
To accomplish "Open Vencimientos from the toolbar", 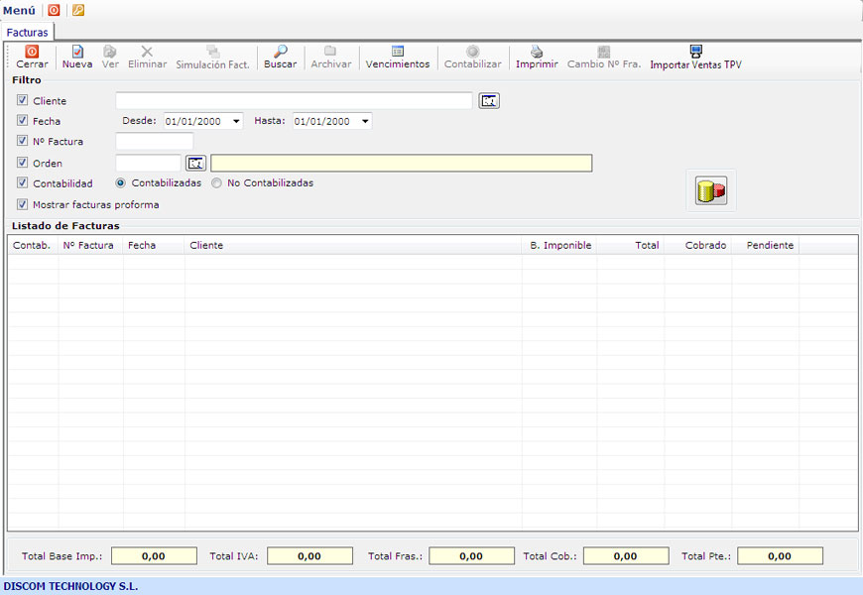I will pyautogui.click(x=397, y=52).
